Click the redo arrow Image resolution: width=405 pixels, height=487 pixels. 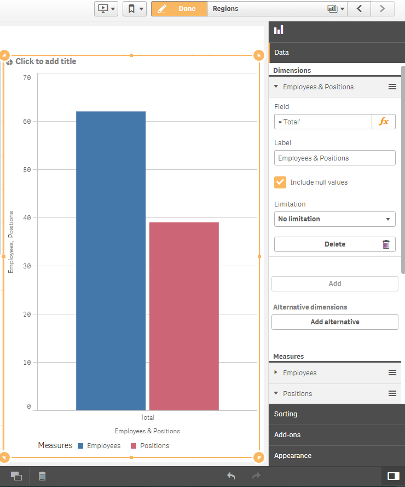click(x=256, y=476)
